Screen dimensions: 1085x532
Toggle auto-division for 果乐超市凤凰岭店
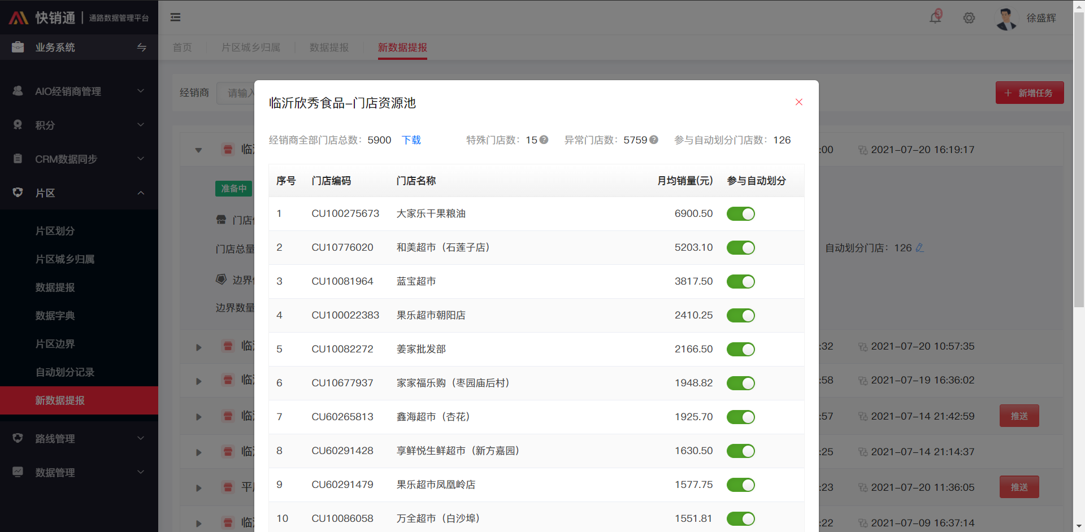click(741, 485)
